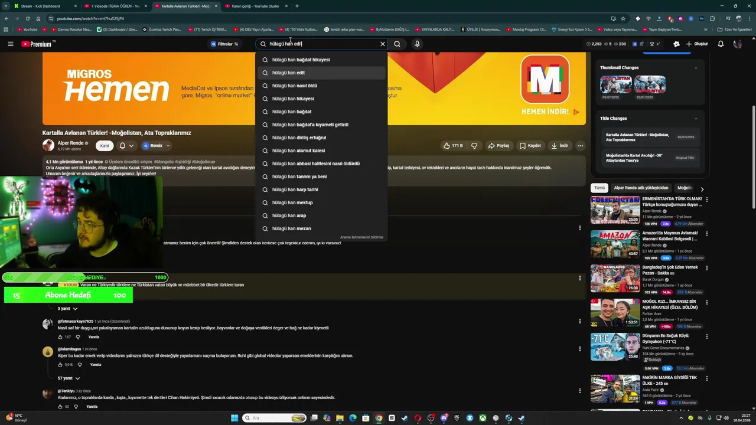Click the text "hülagü han edit" in the search field
Image resolution: width=756 pixels, height=425 pixels.
point(286,44)
